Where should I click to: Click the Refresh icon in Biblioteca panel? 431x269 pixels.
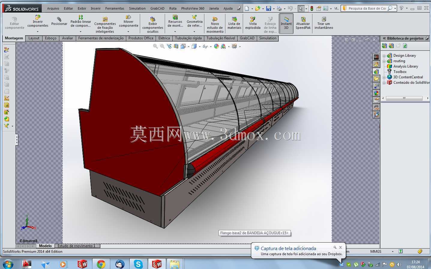point(405,46)
